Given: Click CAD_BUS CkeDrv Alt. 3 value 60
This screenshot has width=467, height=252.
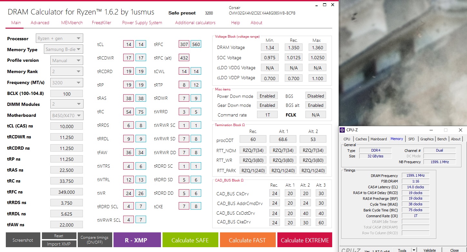Looking at the screenshot, I should point(321,222).
